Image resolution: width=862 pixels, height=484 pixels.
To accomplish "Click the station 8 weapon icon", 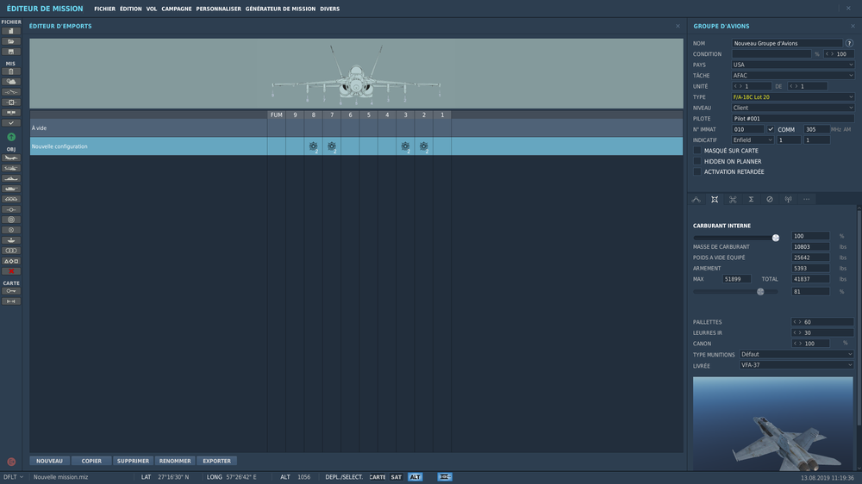I will (x=314, y=146).
